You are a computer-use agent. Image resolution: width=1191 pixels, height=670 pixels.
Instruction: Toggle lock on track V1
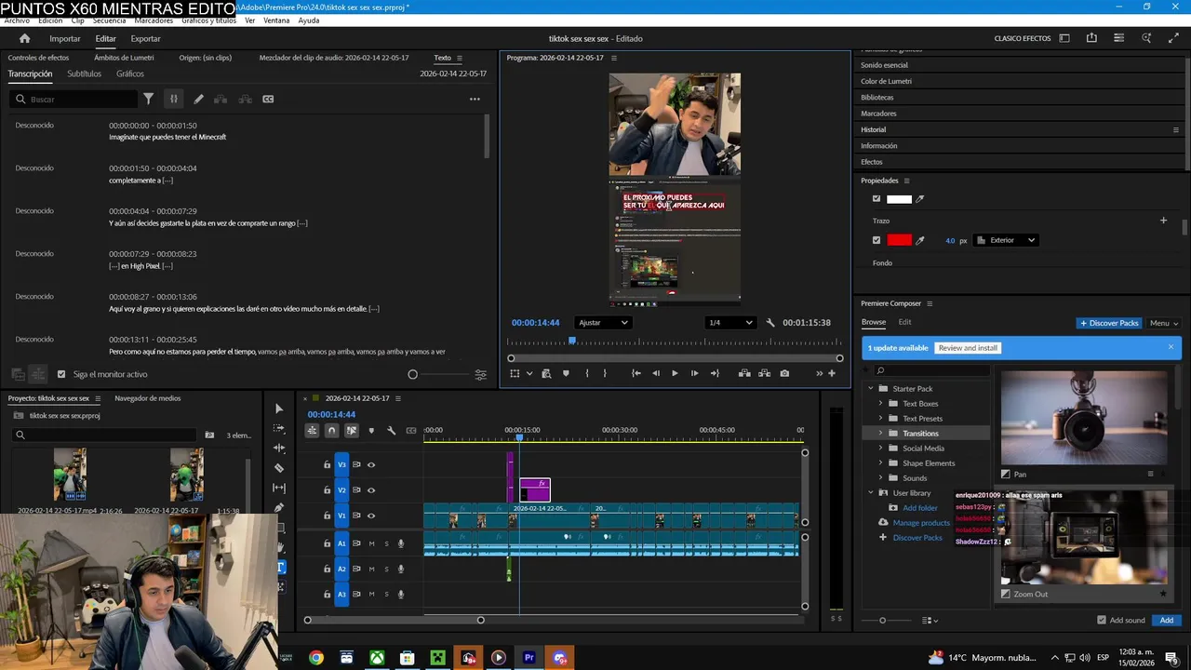(x=327, y=516)
